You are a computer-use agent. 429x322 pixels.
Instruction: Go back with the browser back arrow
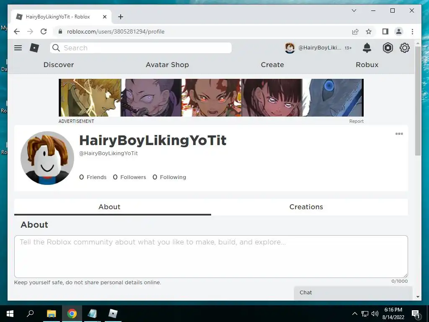pyautogui.click(x=17, y=31)
